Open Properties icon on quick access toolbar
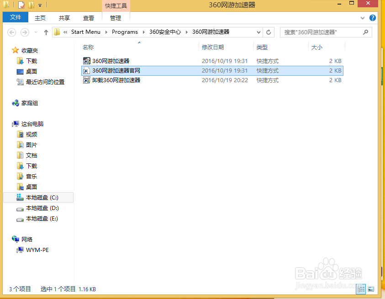 tap(21, 5)
